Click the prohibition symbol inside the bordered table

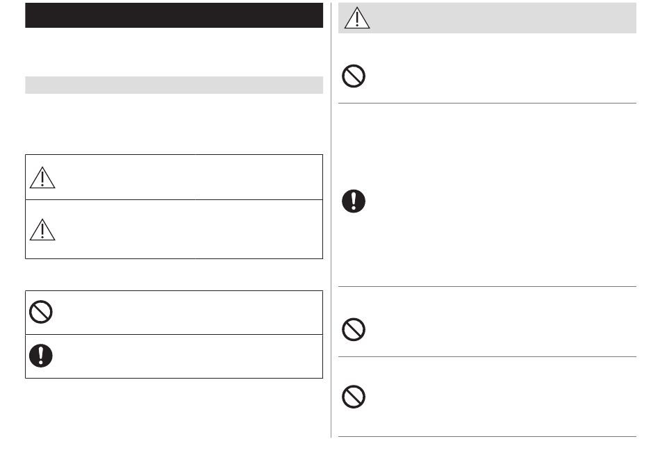click(x=41, y=312)
